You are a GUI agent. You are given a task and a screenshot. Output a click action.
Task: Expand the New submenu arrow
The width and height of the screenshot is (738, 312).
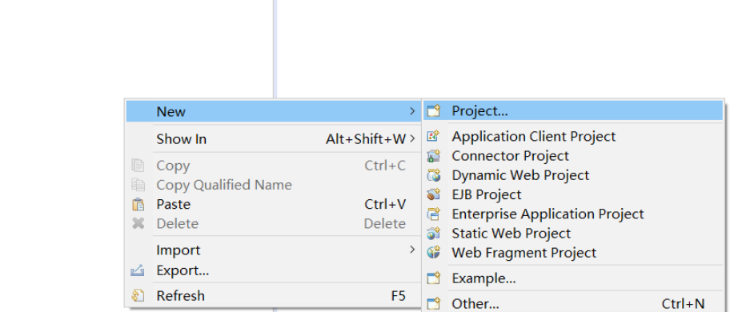point(412,111)
